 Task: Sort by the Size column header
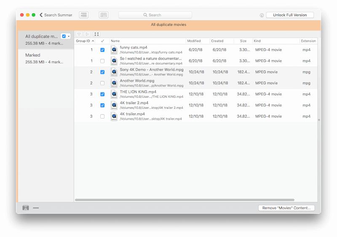[x=243, y=41]
